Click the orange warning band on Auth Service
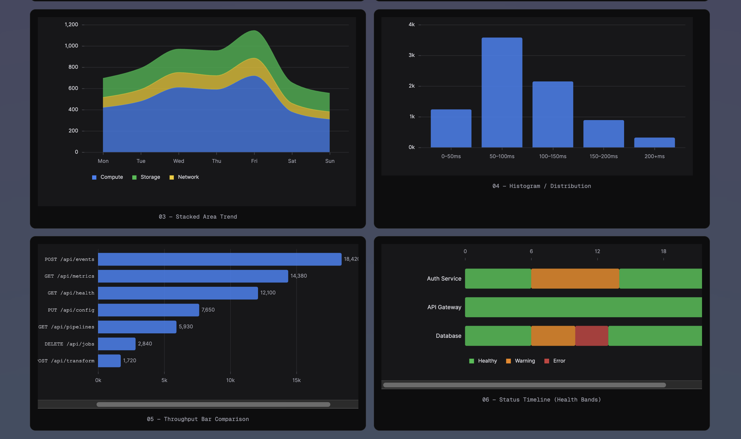 [575, 279]
